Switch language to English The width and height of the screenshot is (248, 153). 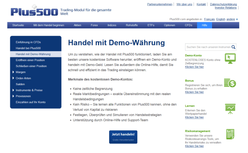click(221, 19)
